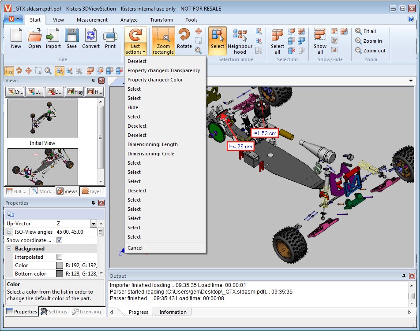
Task: Select the Rotate tool in ribbon
Action: [184, 39]
